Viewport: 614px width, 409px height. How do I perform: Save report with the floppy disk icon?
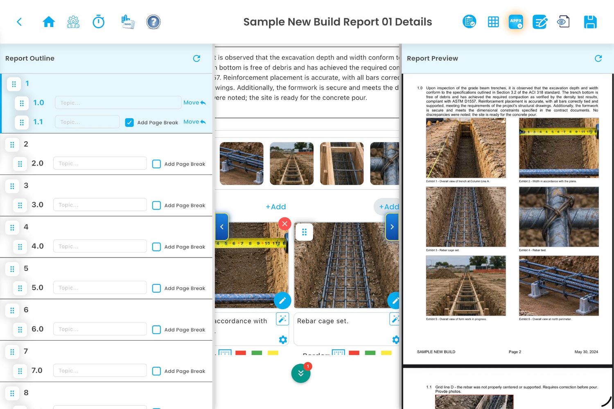tap(590, 22)
